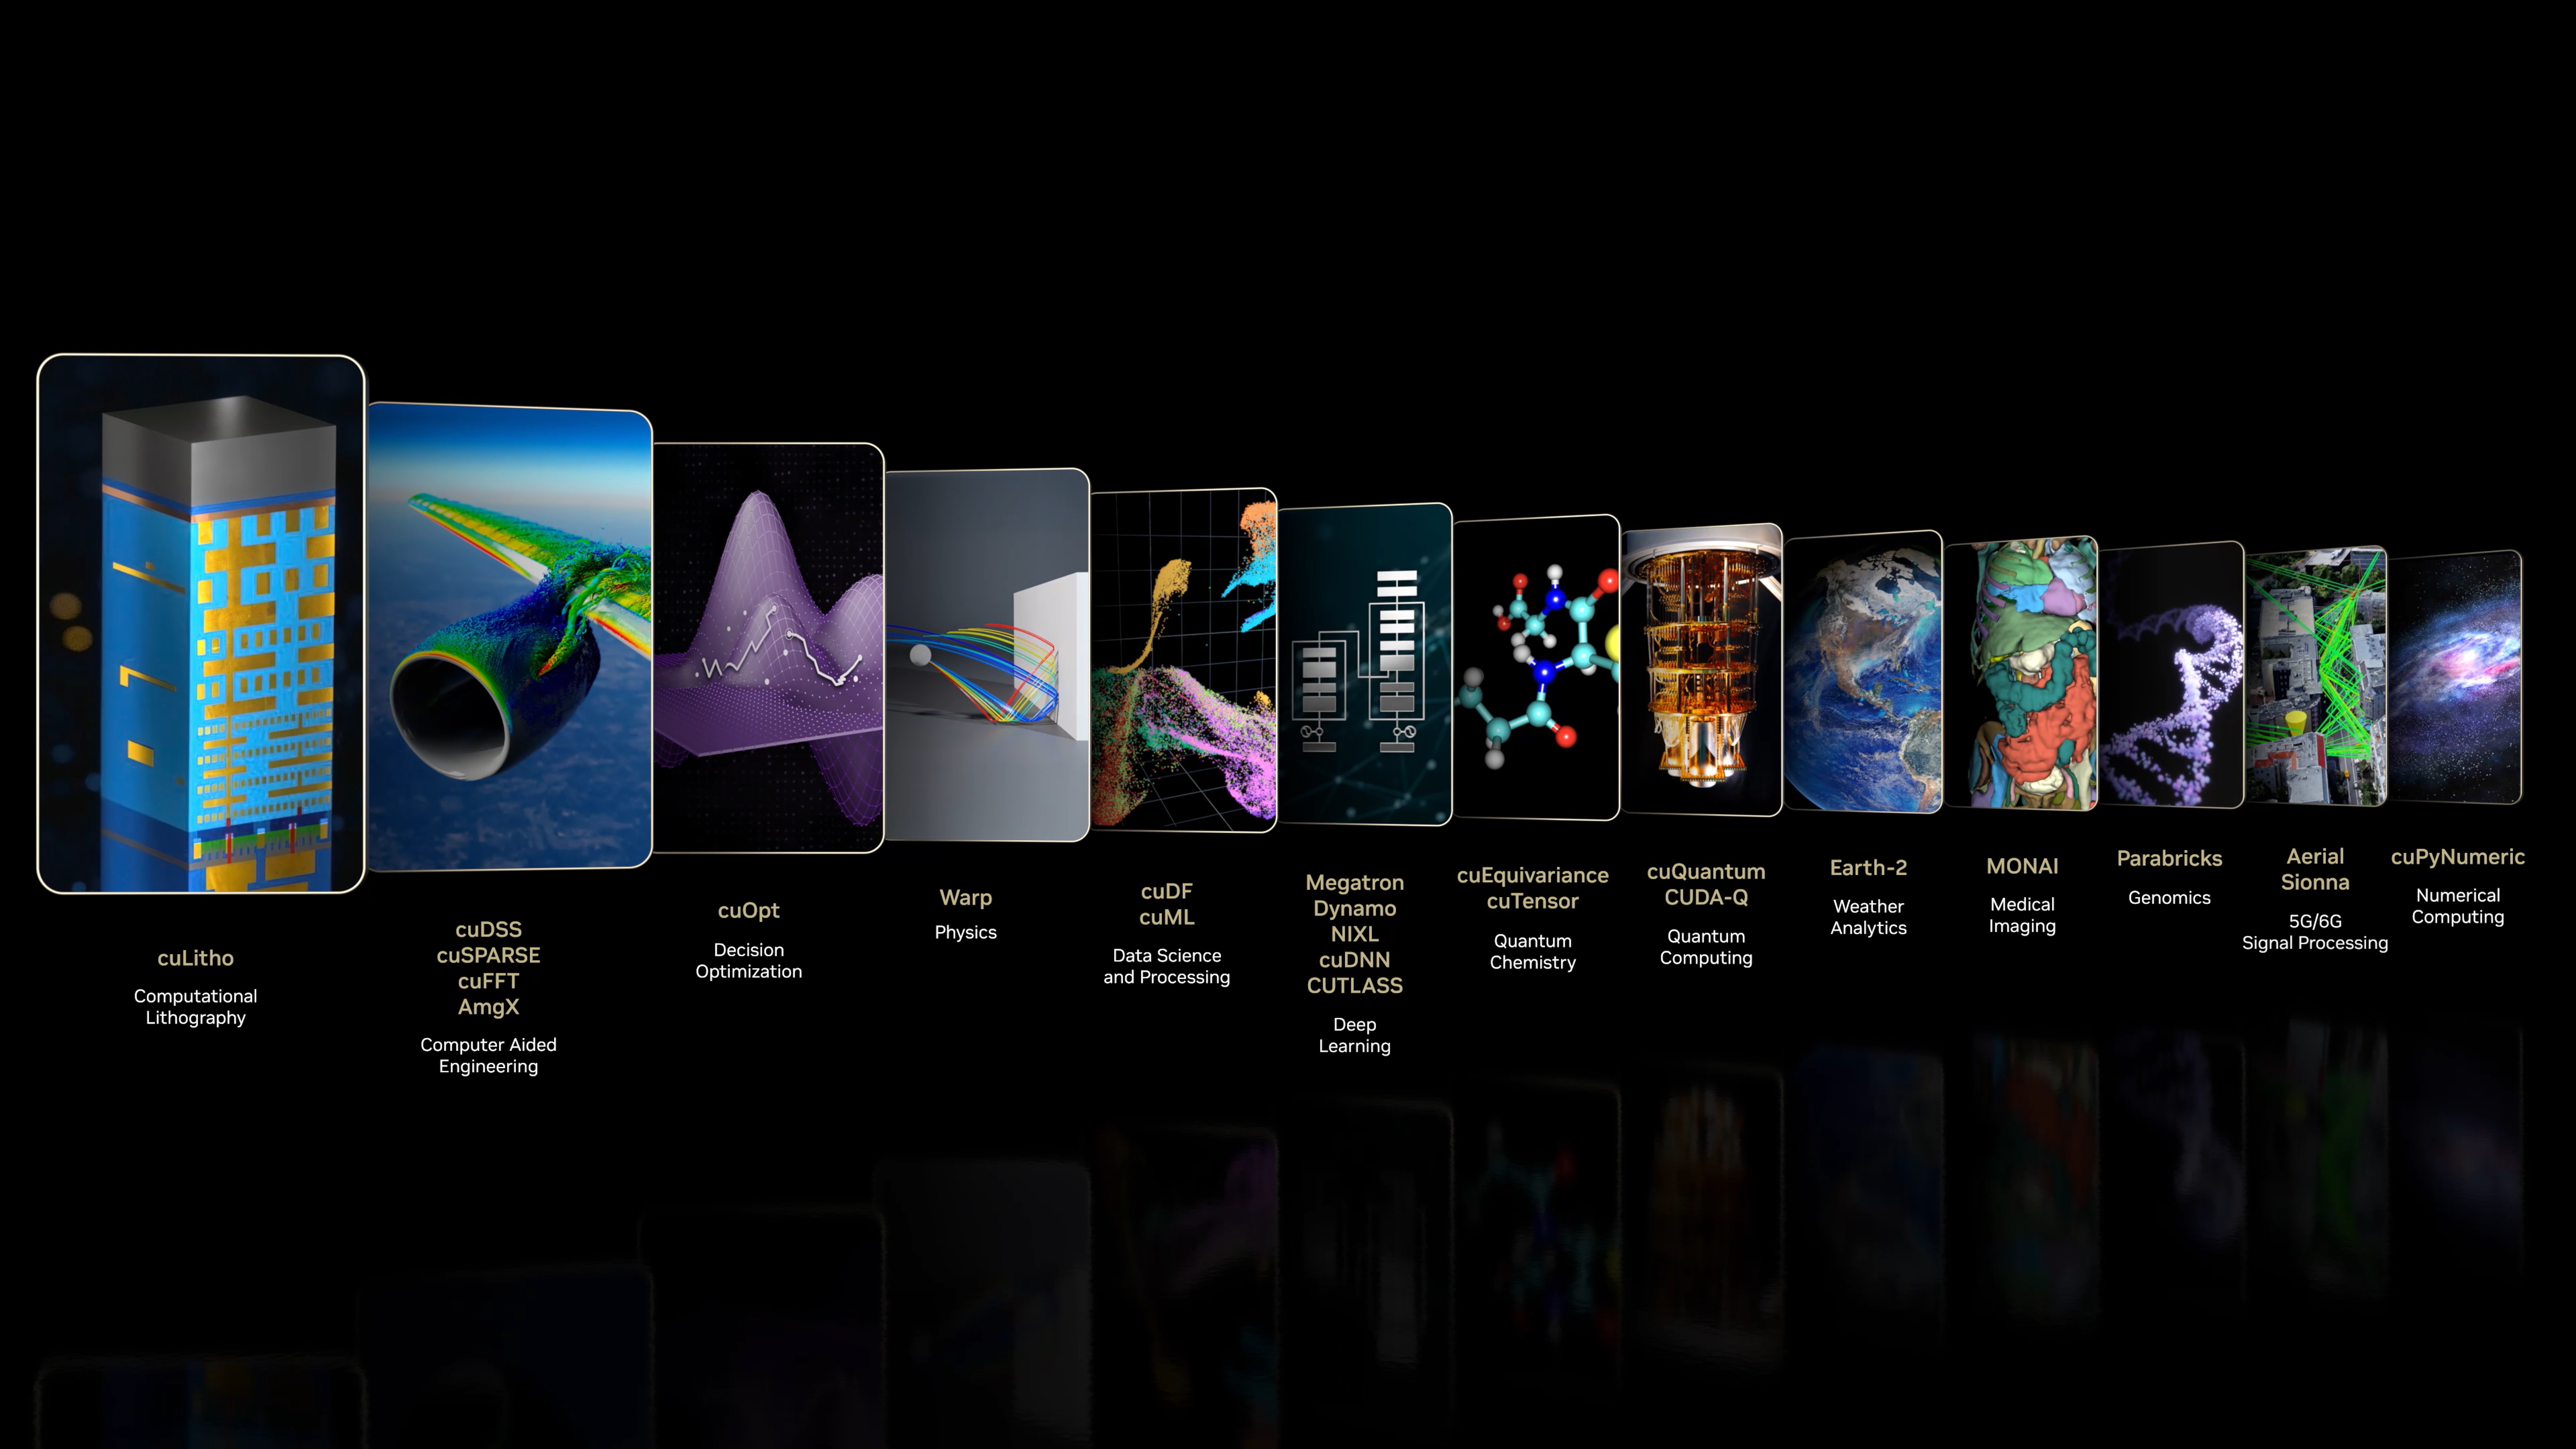Click the CUDA-Q label
The image size is (2576, 1449).
pos(1706,897)
